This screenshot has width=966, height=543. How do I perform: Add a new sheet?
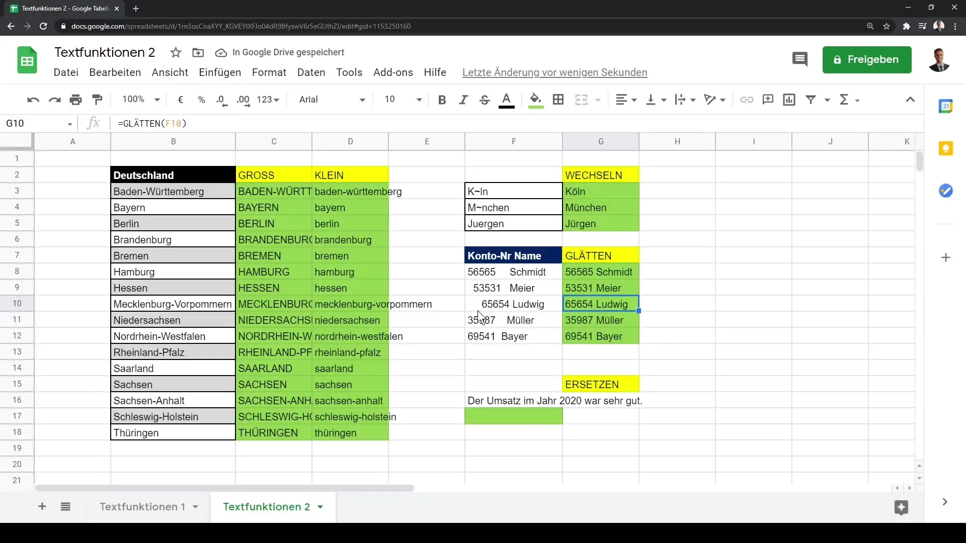[x=42, y=506]
